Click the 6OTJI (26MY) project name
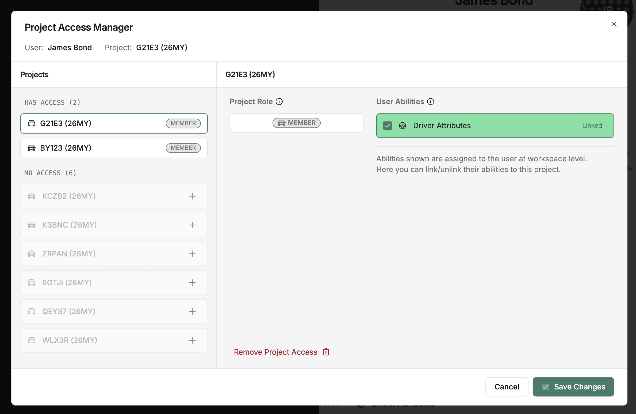This screenshot has height=414, width=636. pos(67,283)
